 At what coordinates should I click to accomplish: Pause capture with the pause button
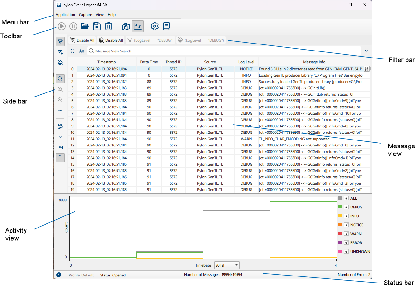pyautogui.click(x=73, y=26)
